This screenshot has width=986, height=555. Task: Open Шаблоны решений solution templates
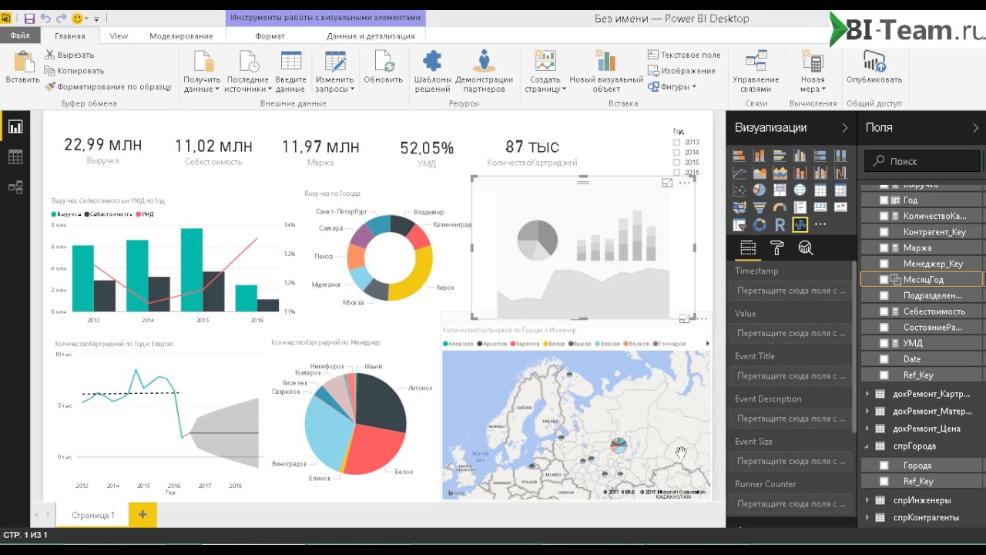click(x=433, y=71)
